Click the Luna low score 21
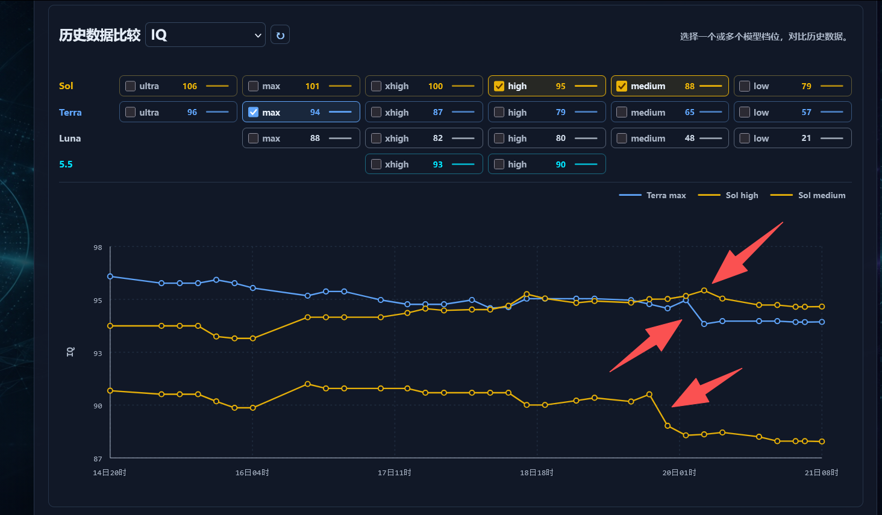 (x=806, y=138)
